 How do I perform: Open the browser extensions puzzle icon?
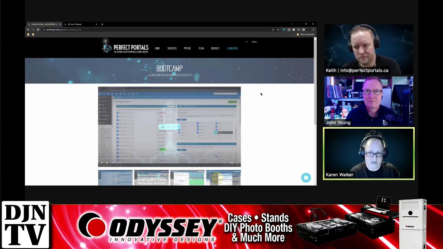(x=293, y=30)
